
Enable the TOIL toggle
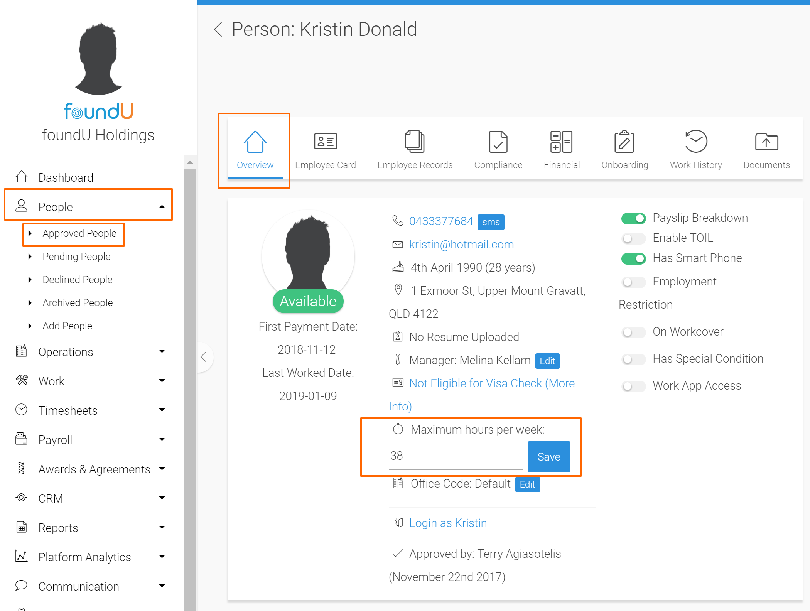click(x=633, y=238)
